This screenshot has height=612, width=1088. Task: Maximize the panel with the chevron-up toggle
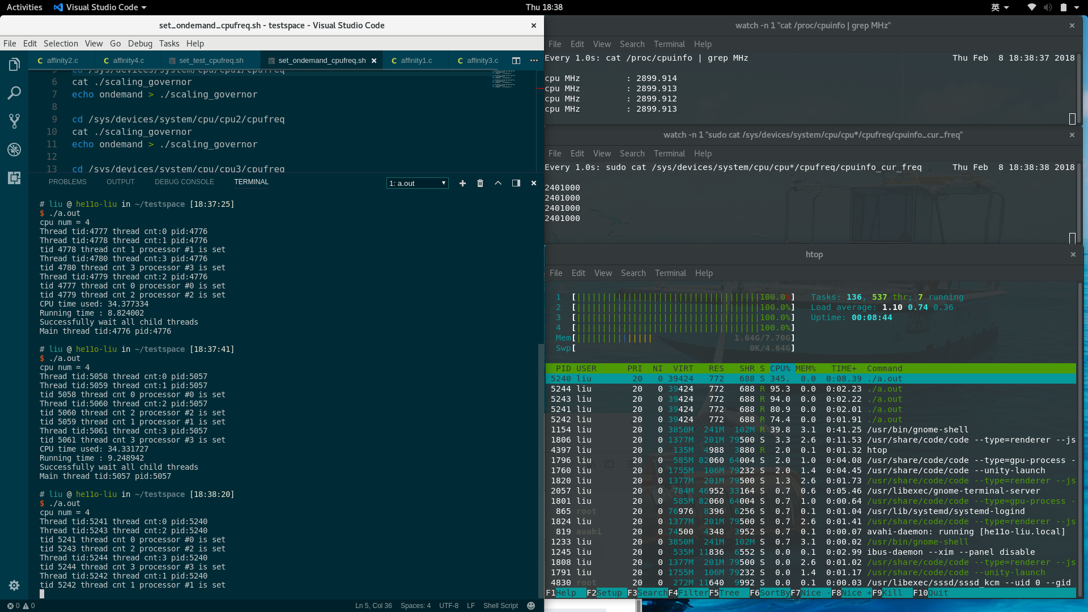click(498, 182)
